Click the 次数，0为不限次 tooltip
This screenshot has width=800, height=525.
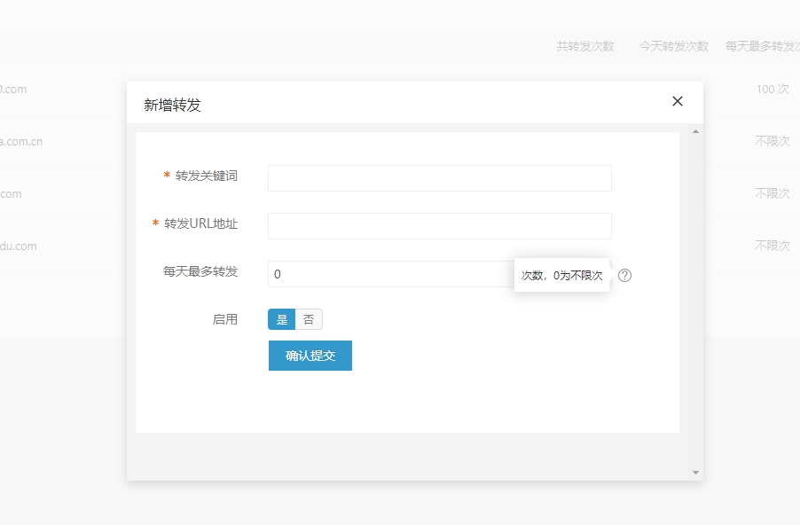[x=561, y=276]
